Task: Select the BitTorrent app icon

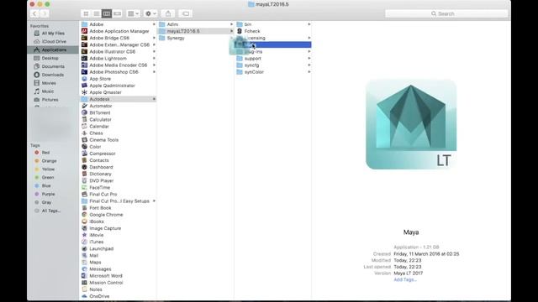Action: (x=84, y=112)
